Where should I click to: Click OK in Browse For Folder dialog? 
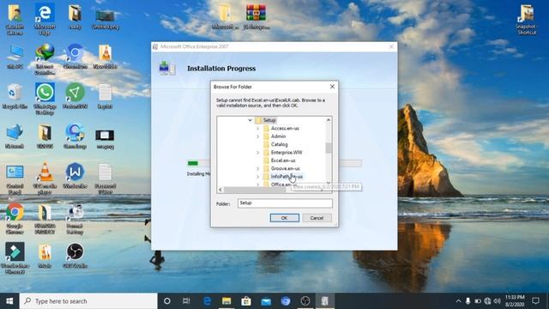[284, 218]
